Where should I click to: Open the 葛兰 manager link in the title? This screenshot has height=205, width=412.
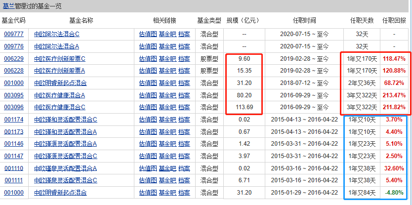pos(8,6)
